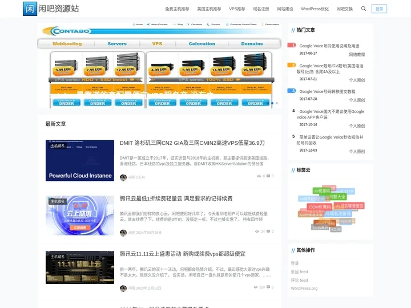Click the blue rank 3 badge
This screenshot has height=308, width=411.
tap(292, 91)
